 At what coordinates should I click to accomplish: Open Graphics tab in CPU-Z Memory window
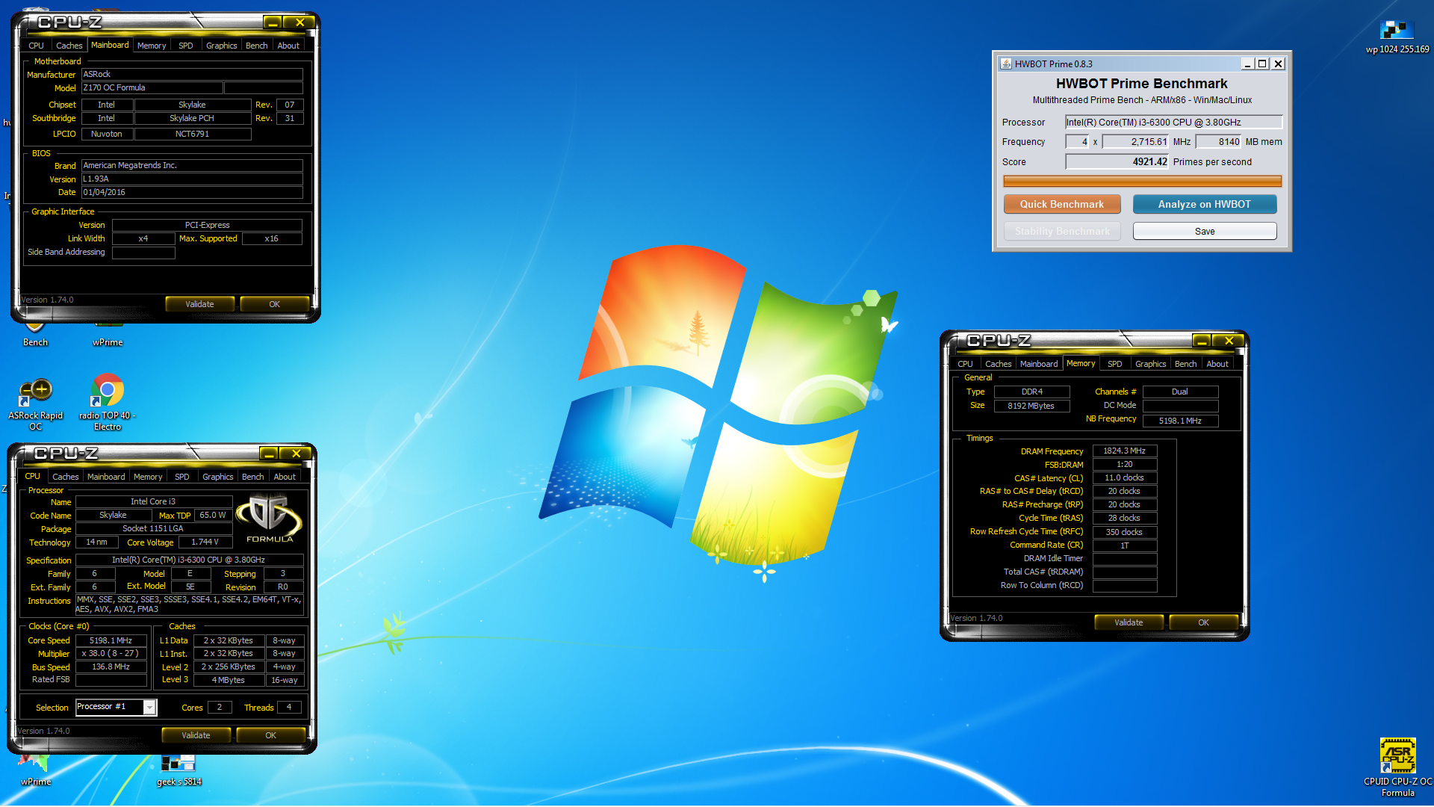(1150, 364)
